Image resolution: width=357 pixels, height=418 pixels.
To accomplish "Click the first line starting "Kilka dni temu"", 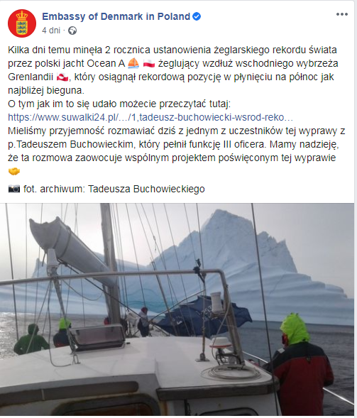I will pos(172,50).
